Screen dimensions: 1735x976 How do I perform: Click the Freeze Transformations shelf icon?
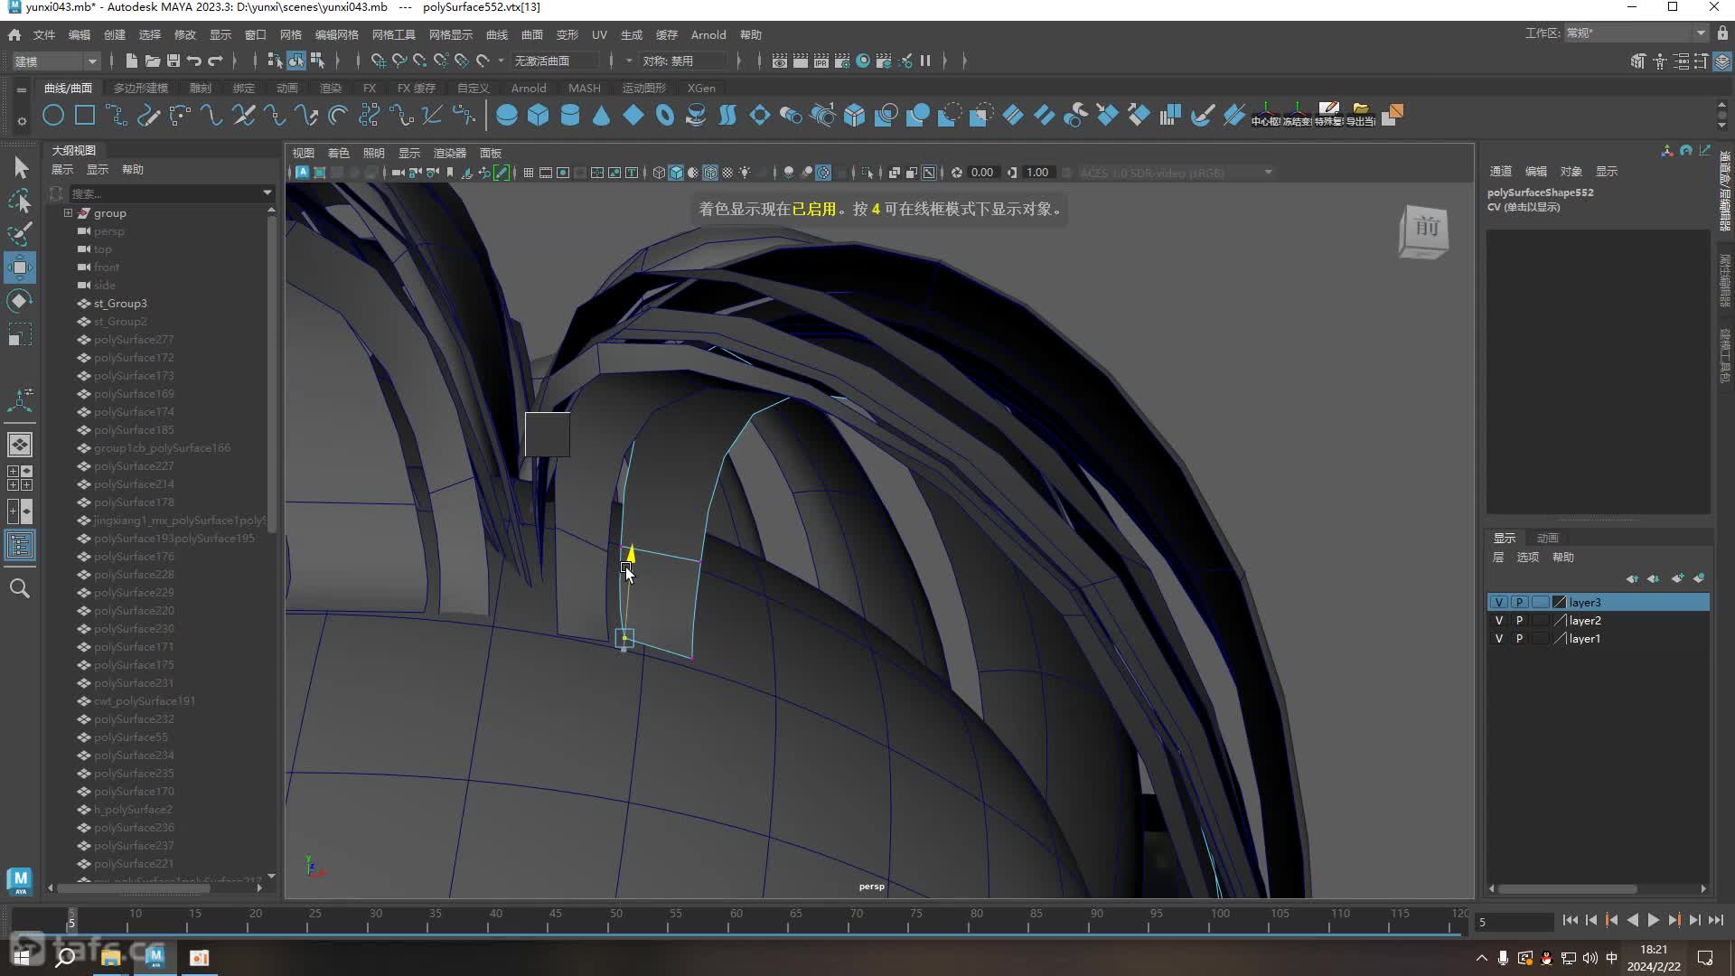coord(1297,115)
